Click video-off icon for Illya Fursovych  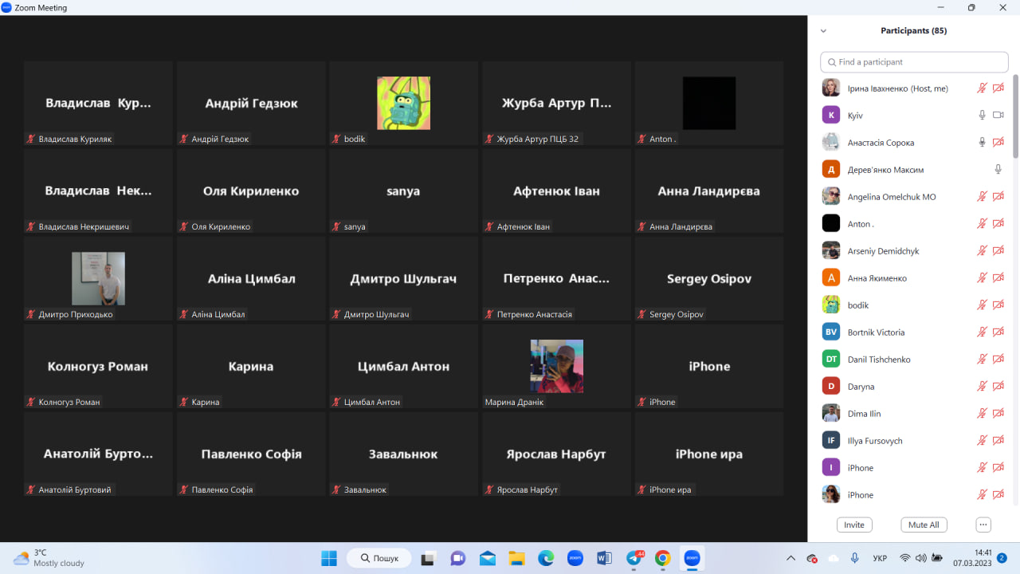998,441
